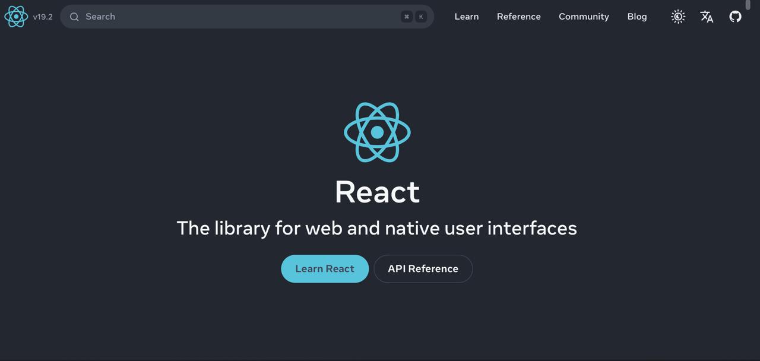Go to the Community page

click(x=584, y=17)
